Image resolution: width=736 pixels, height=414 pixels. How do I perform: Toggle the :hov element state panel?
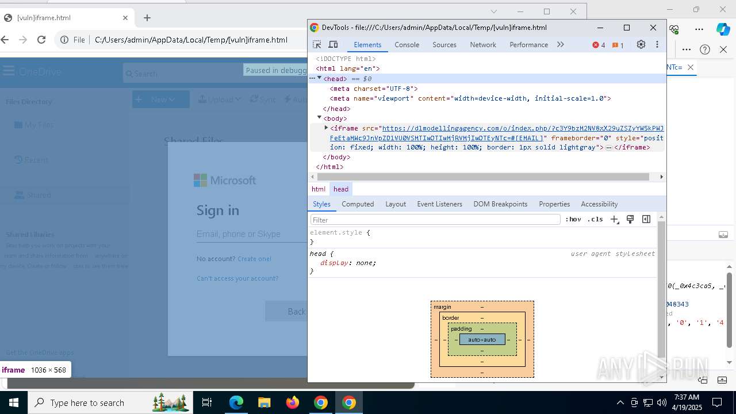click(x=573, y=220)
